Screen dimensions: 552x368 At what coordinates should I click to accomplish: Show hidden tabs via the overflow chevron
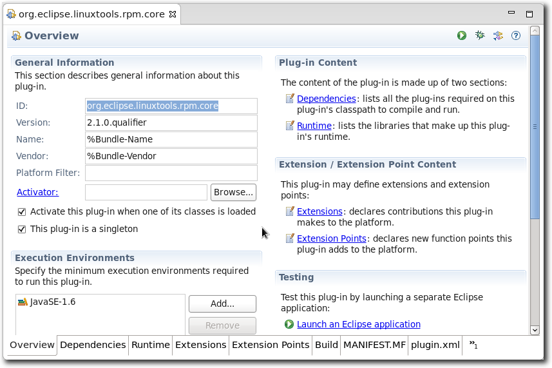click(x=473, y=345)
